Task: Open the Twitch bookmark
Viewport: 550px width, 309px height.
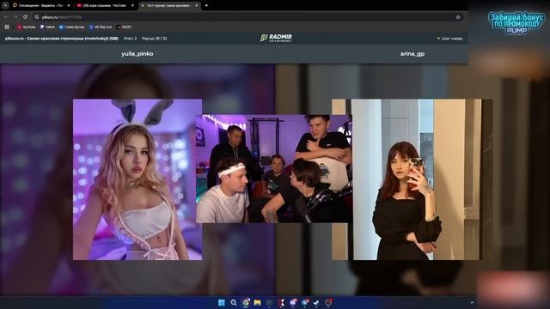Action: (48, 27)
